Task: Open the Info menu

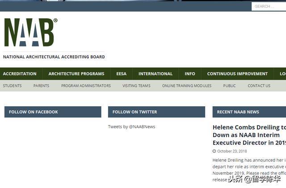Action: pos(189,74)
